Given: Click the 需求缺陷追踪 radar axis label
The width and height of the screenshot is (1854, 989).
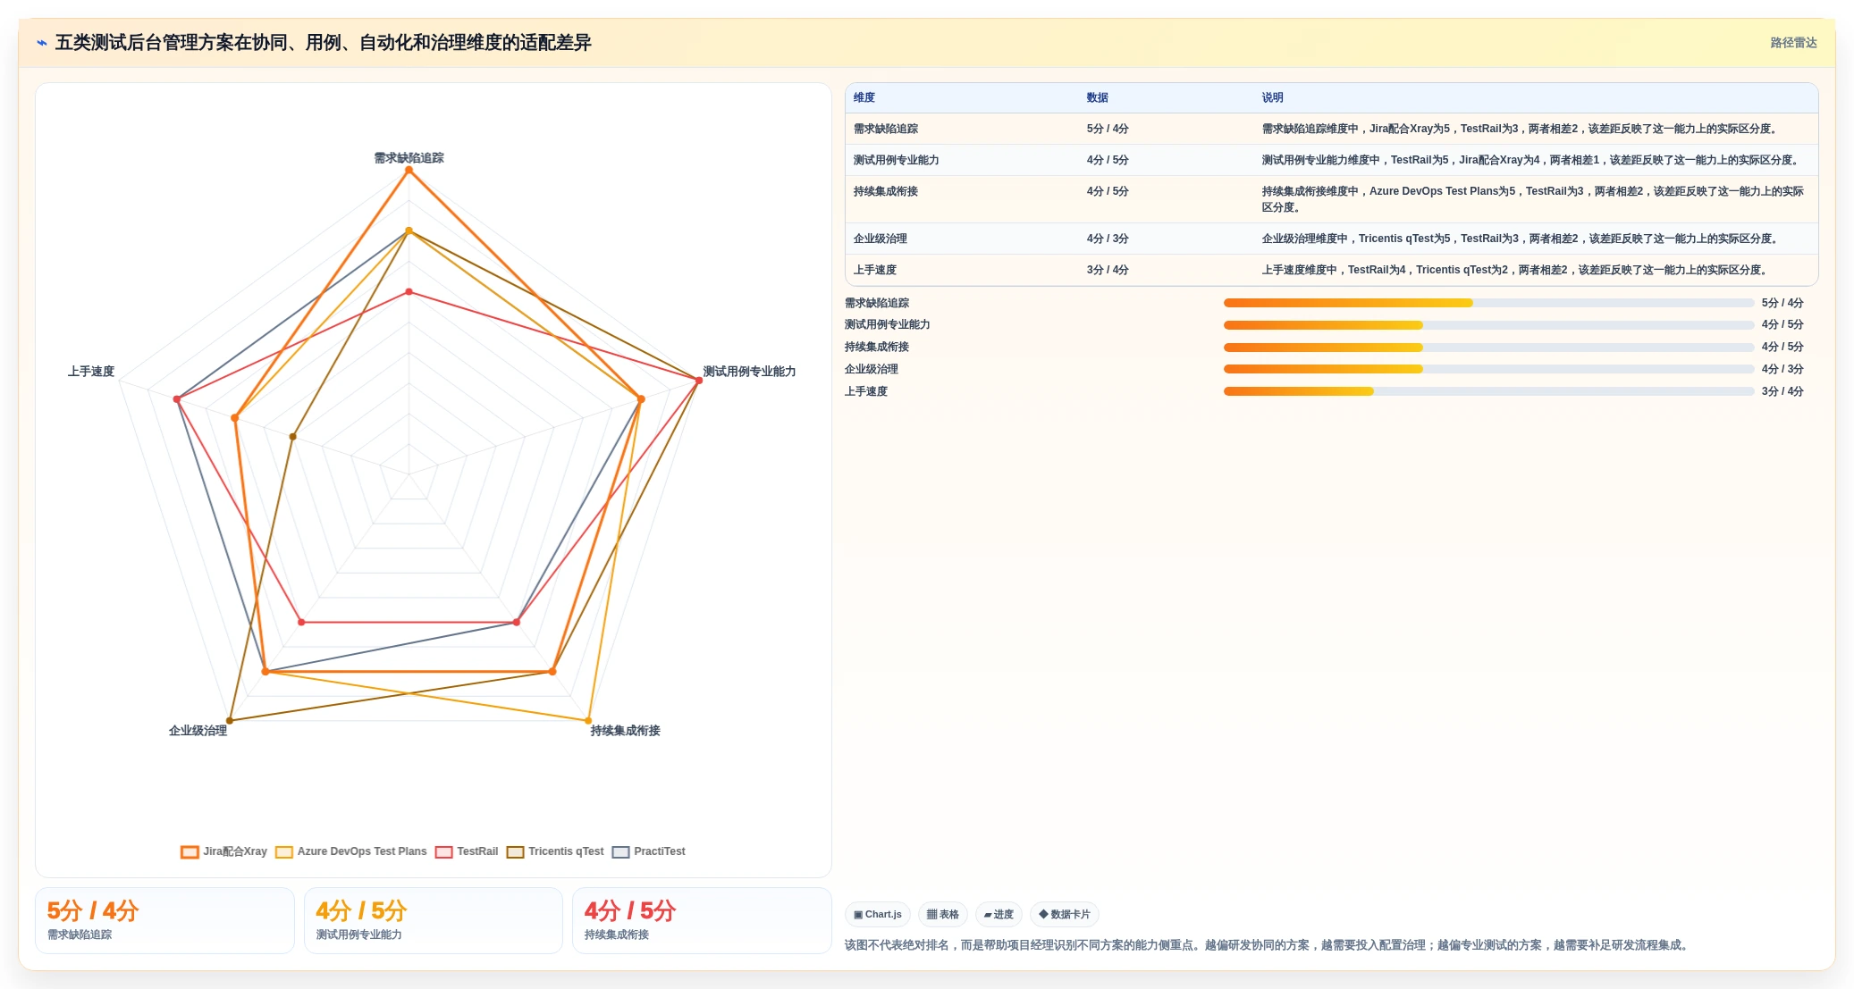Looking at the screenshot, I should tap(409, 158).
